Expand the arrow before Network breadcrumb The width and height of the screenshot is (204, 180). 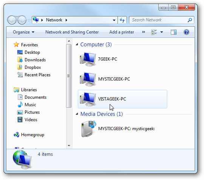pos(42,20)
